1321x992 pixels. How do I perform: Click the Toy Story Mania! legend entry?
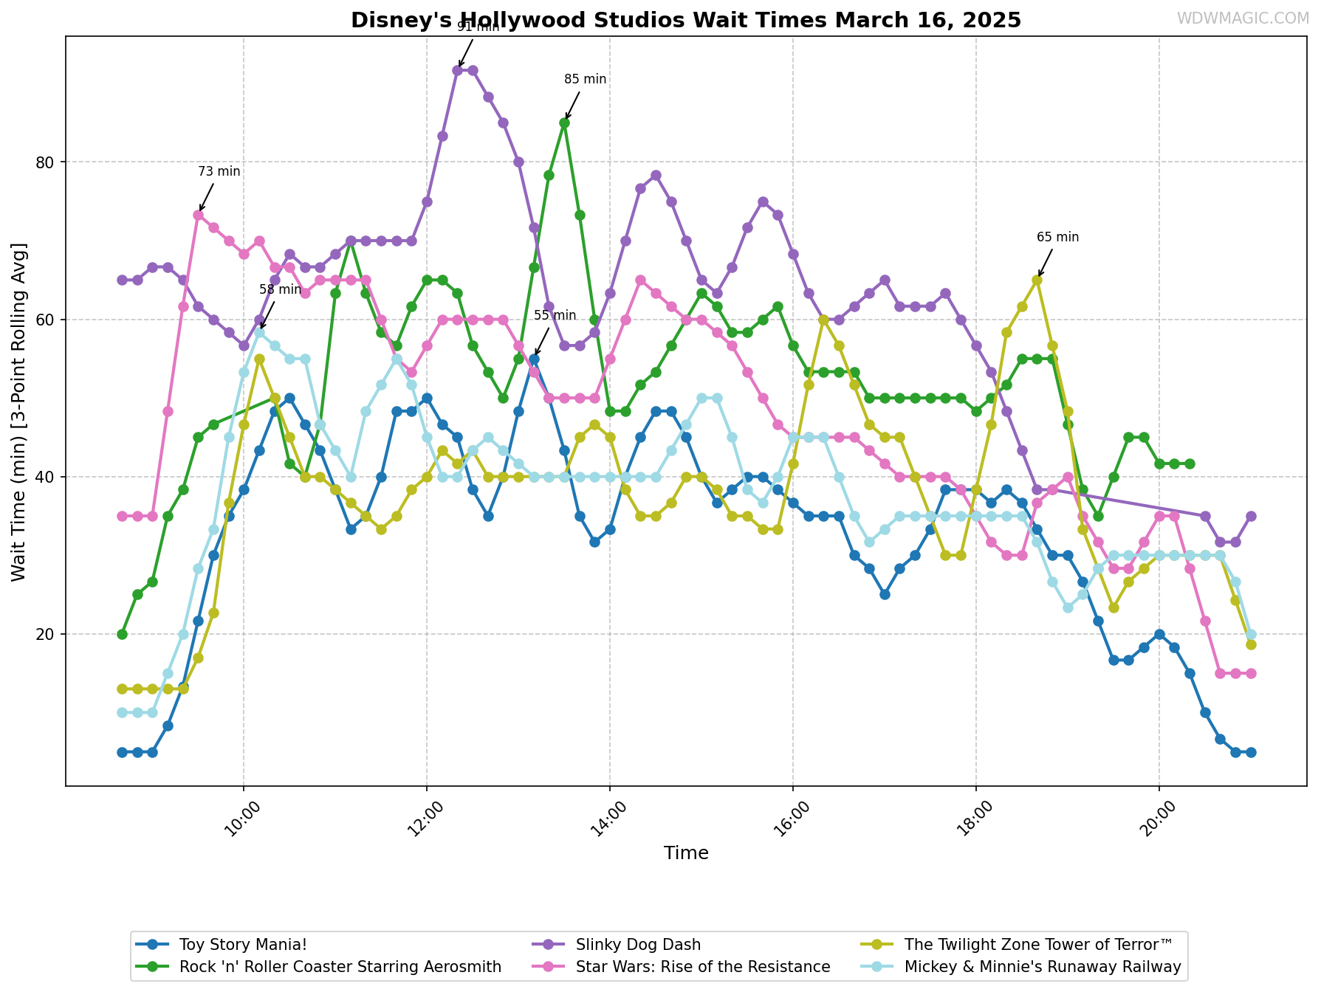point(222,945)
